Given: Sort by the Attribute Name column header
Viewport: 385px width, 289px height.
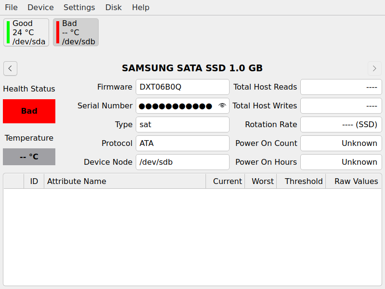Looking at the screenshot, I should tap(125, 182).
